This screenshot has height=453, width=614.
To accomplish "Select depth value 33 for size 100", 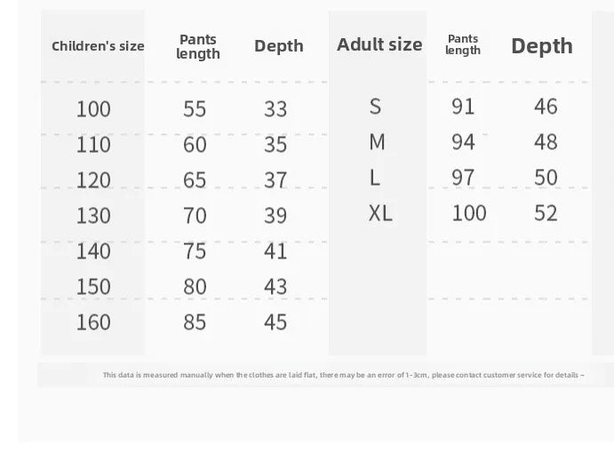I will click(275, 109).
